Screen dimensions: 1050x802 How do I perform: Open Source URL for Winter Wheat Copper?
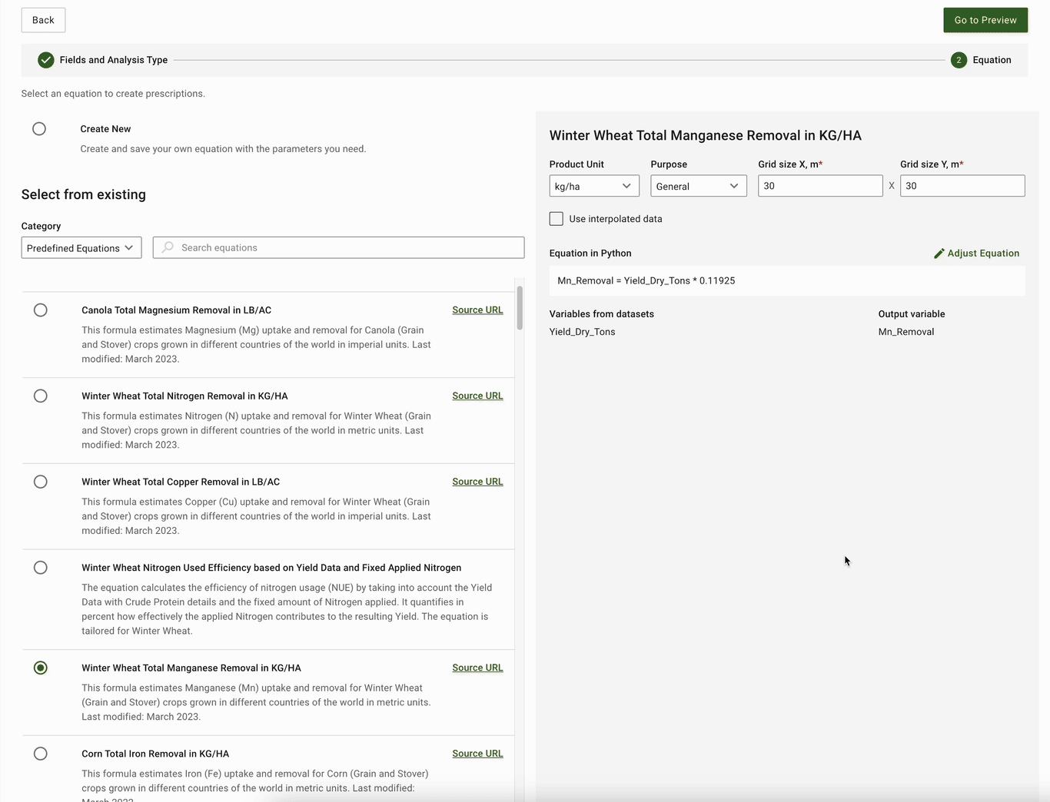(x=477, y=482)
